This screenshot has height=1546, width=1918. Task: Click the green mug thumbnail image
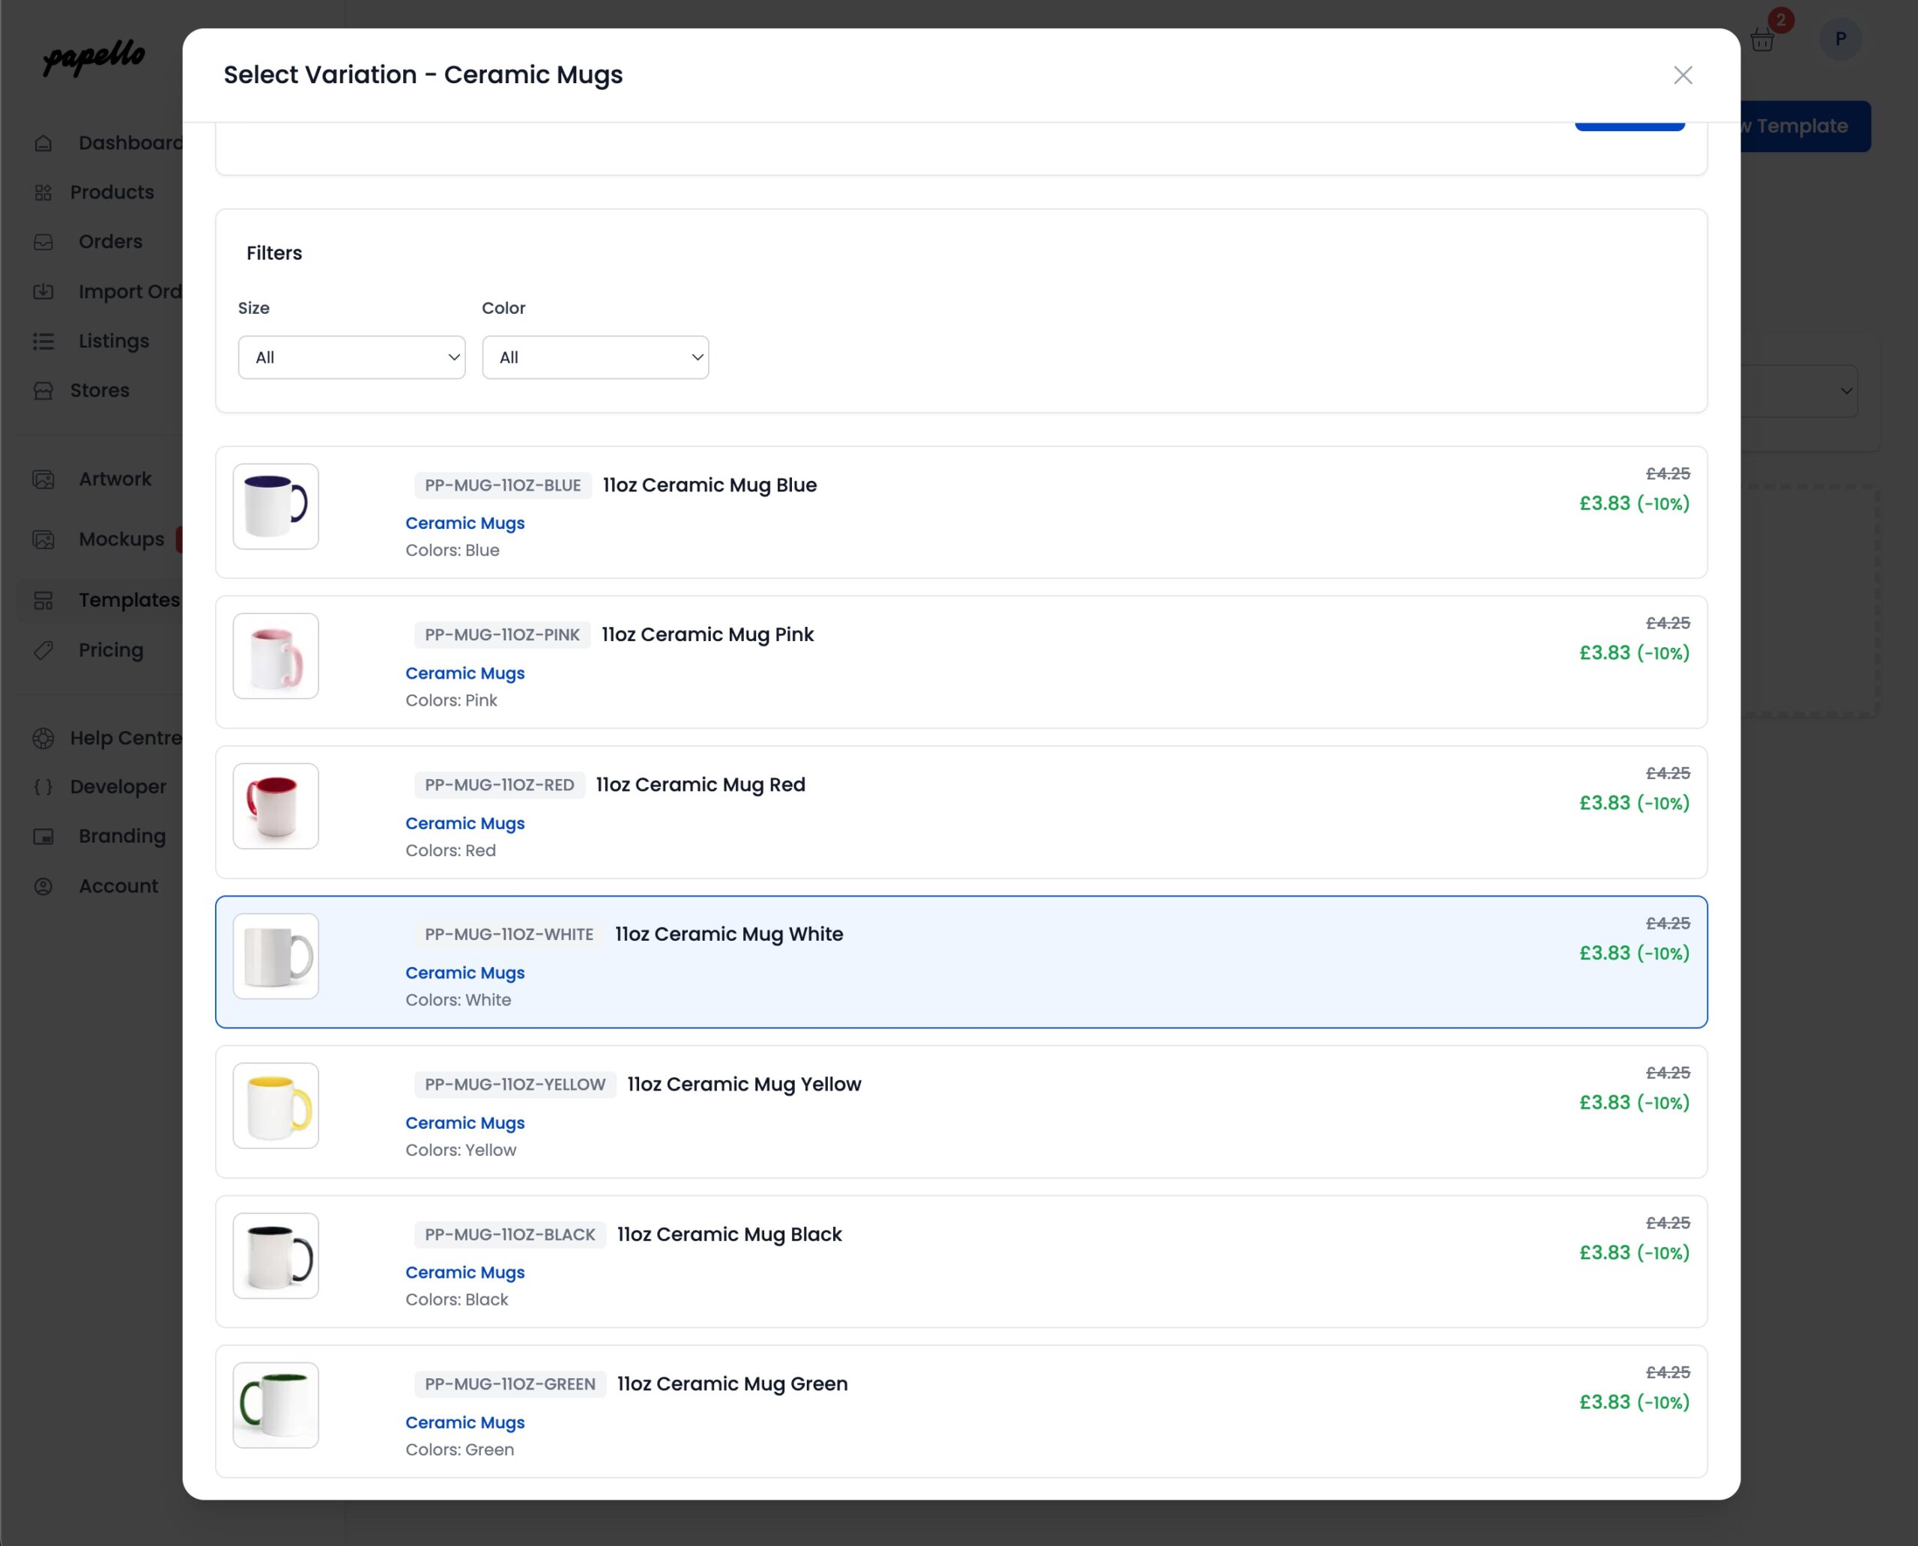click(275, 1404)
